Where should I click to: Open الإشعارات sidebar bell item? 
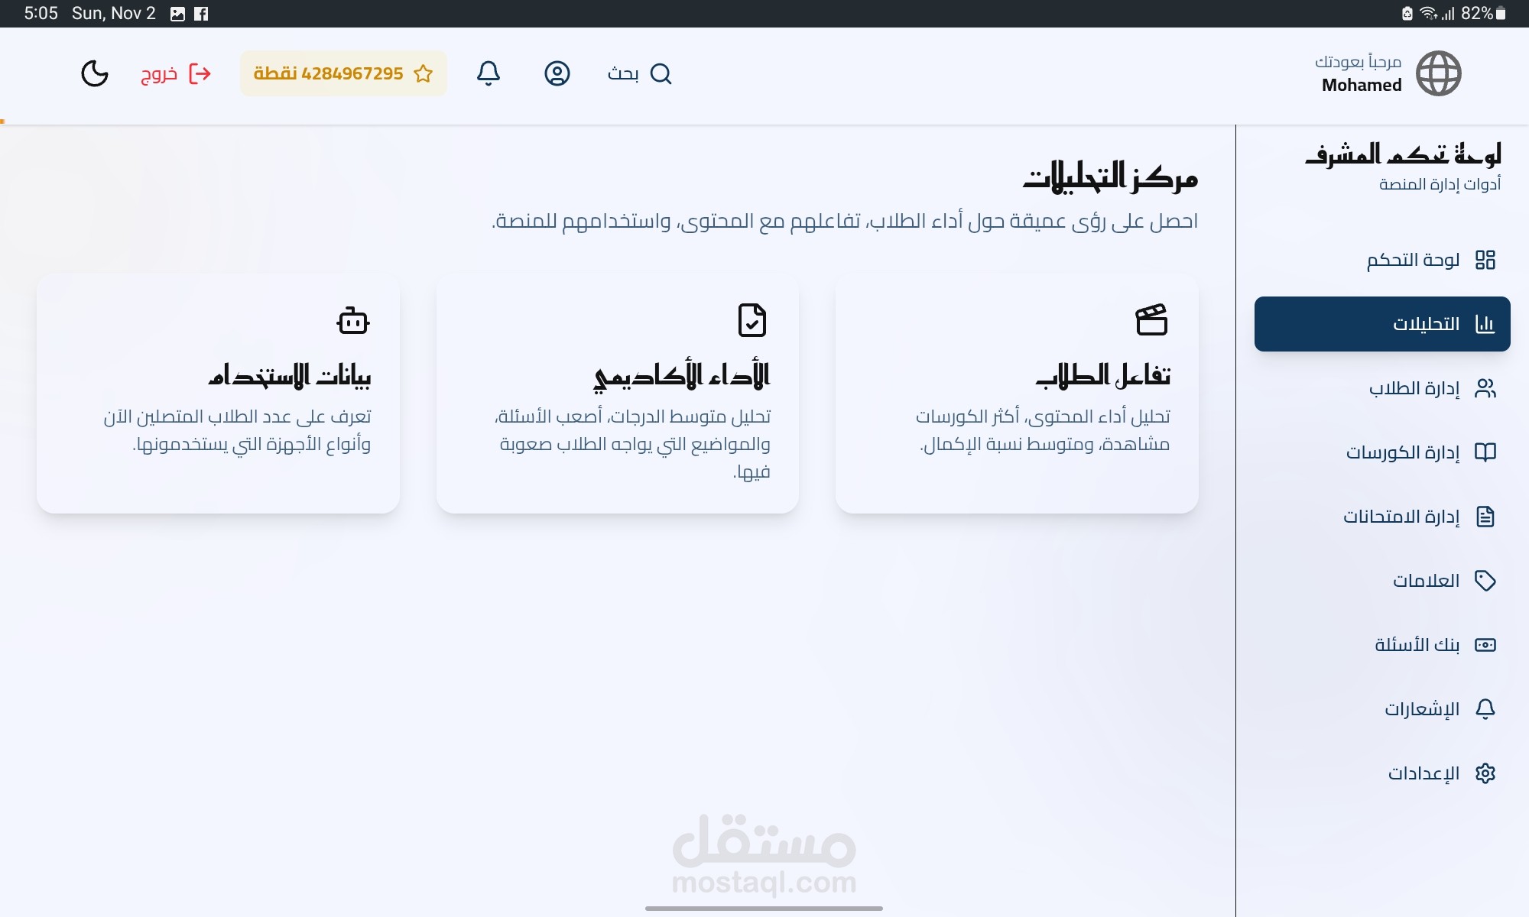tap(1439, 709)
